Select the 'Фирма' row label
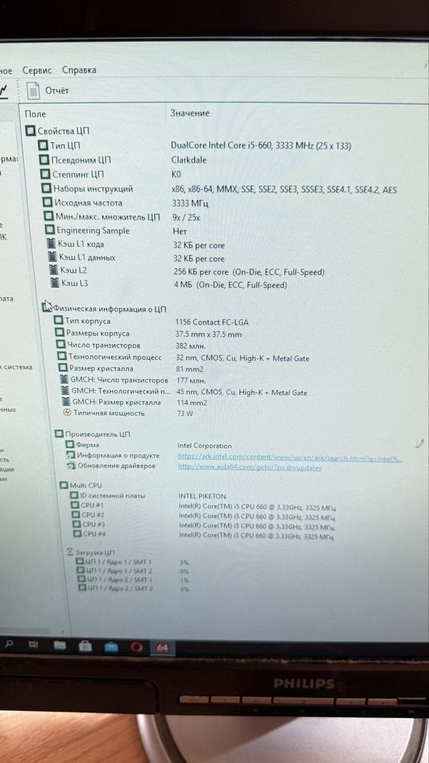The width and height of the screenshot is (429, 763). click(88, 445)
